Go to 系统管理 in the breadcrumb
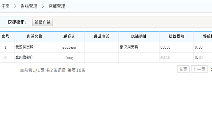The width and height of the screenshot is (212, 133). pos(29,6)
